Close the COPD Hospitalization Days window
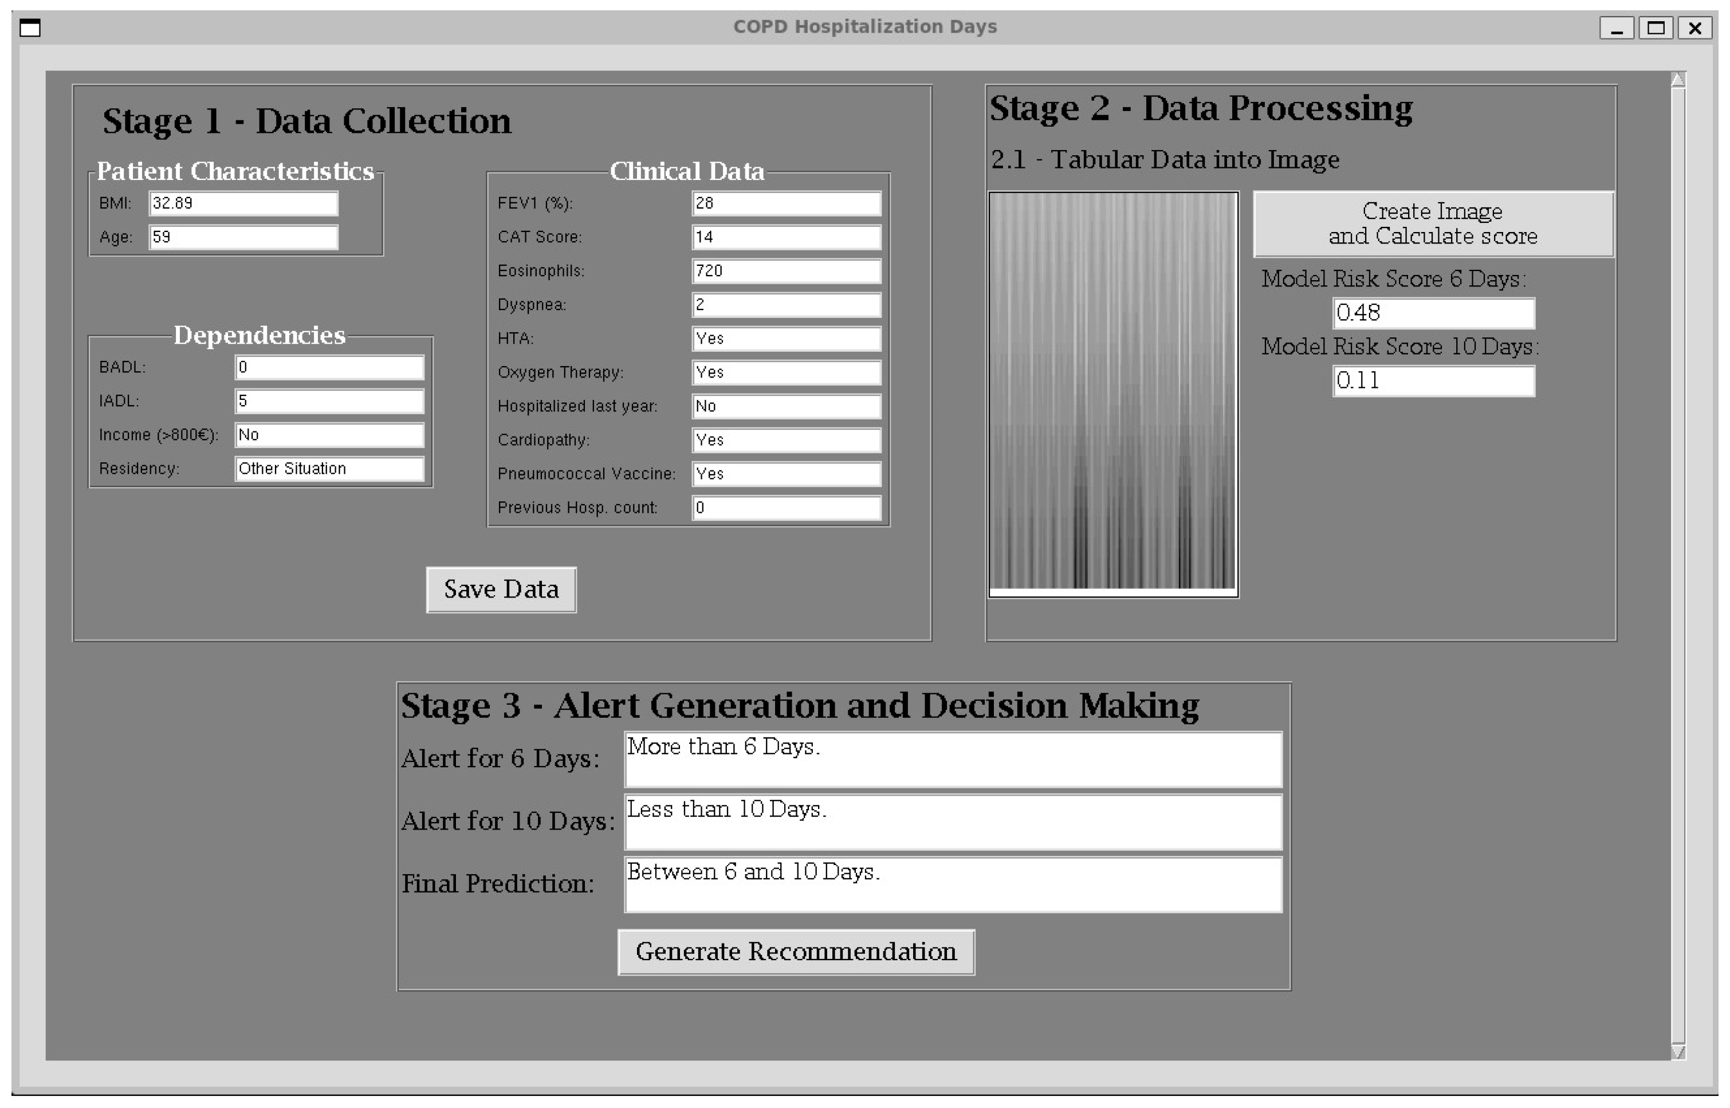This screenshot has height=1108, width=1730. 1694,28
